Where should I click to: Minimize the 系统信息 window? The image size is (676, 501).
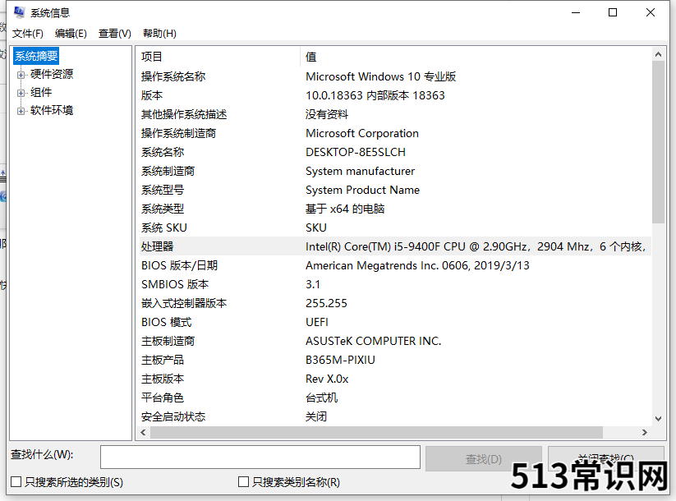pyautogui.click(x=576, y=12)
